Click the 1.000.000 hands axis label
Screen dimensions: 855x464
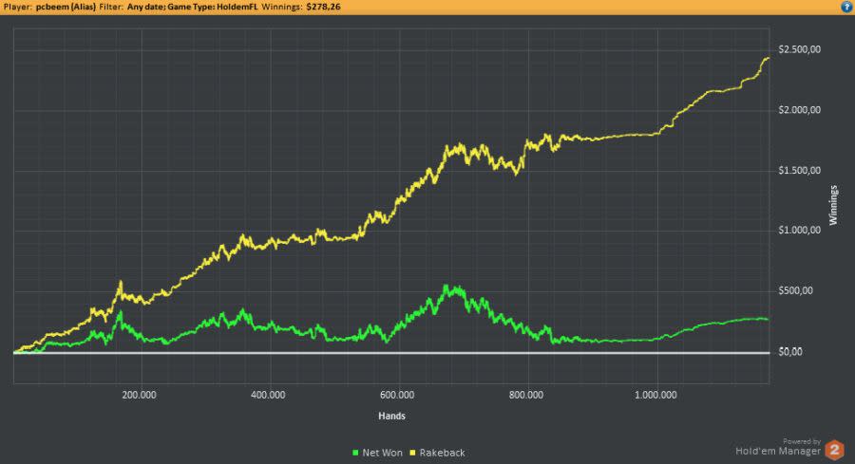(655, 395)
